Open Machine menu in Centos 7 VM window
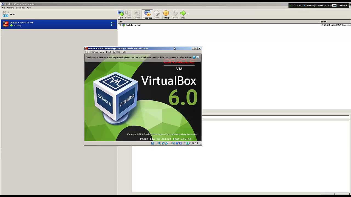Screen dimensions: 351x197 coord(94,52)
